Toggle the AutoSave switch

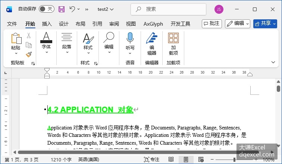click(46, 9)
